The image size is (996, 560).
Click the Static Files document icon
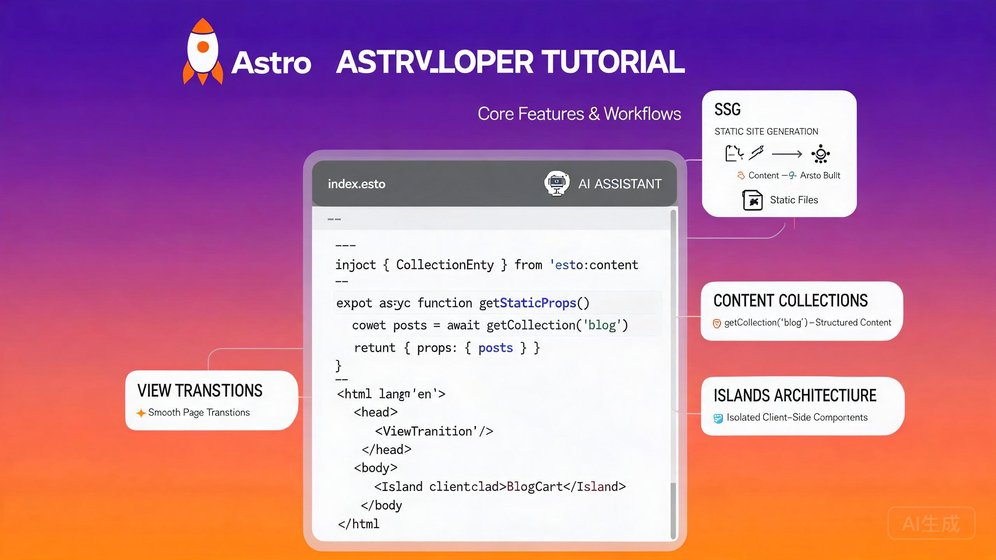752,200
